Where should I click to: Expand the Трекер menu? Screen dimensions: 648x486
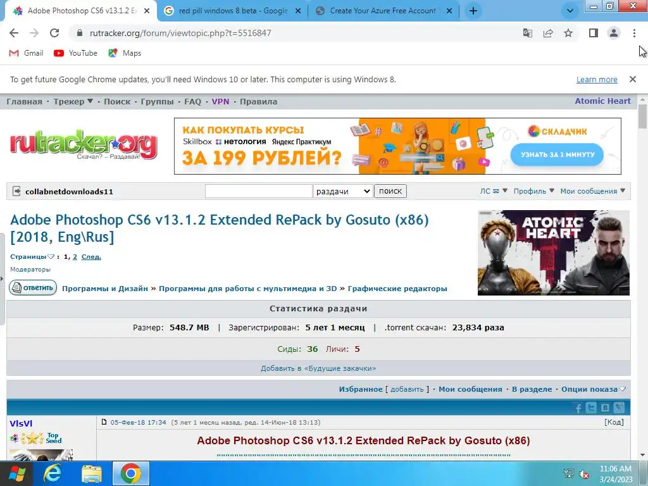click(x=73, y=102)
